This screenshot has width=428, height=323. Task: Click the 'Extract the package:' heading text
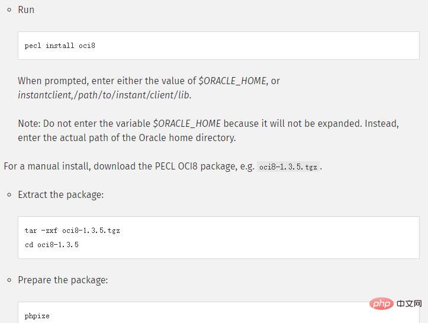click(x=60, y=194)
